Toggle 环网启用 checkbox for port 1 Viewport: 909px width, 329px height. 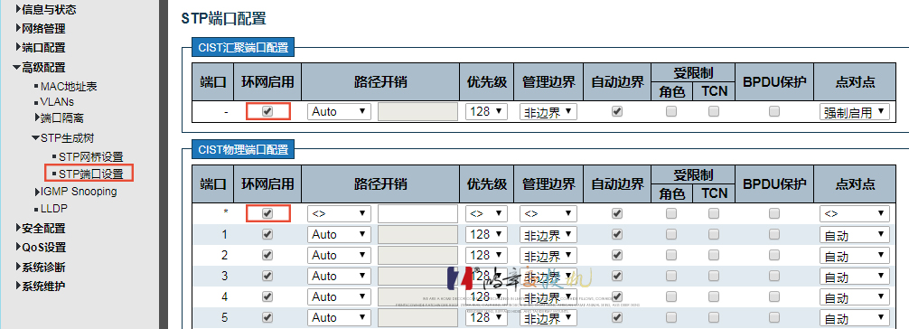267,234
